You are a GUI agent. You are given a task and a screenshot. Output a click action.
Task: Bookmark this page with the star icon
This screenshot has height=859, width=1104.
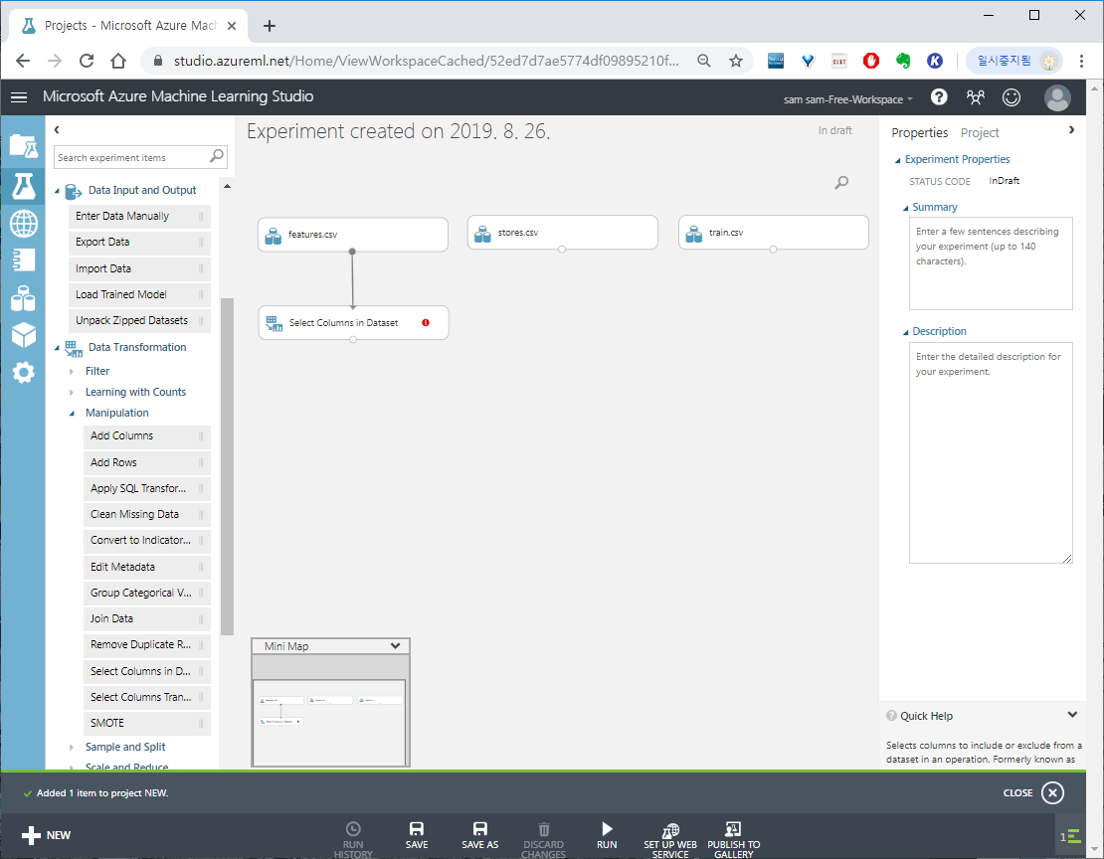pos(736,61)
